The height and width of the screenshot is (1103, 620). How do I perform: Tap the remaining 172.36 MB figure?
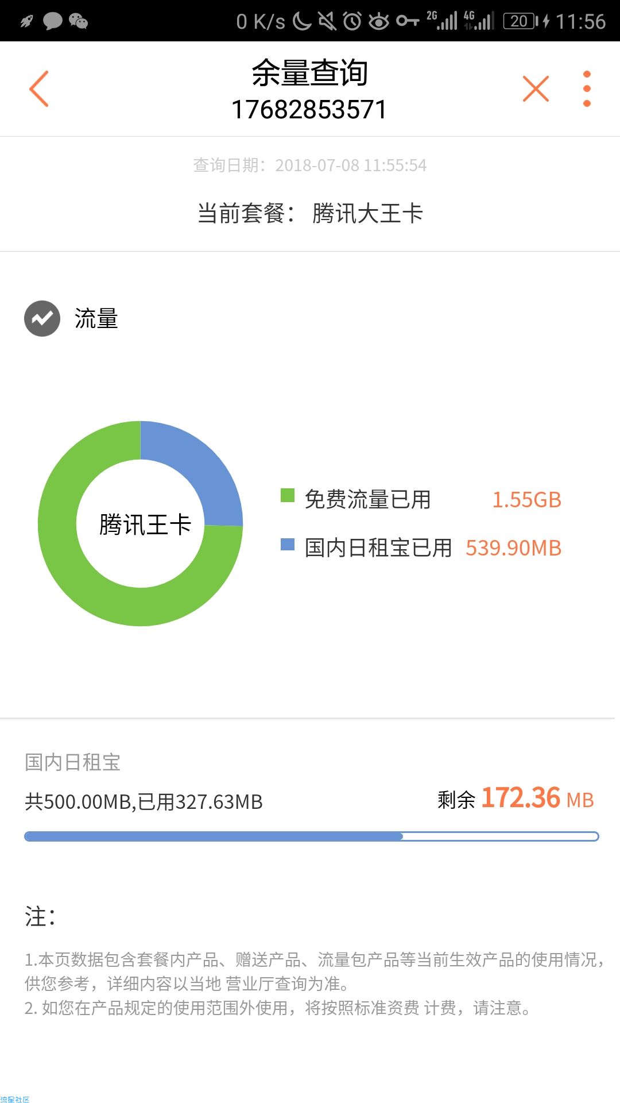(537, 799)
